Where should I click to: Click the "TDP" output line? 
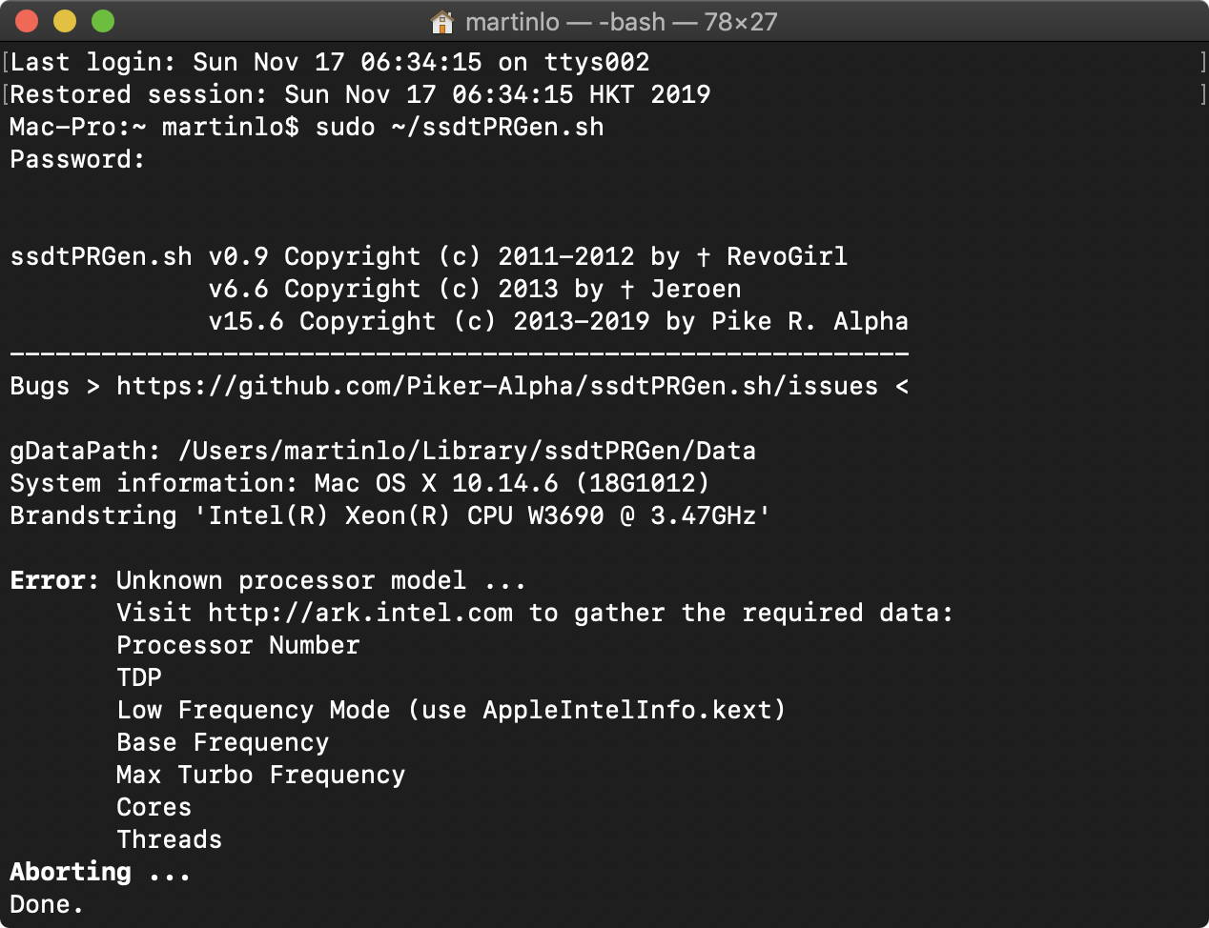point(139,677)
